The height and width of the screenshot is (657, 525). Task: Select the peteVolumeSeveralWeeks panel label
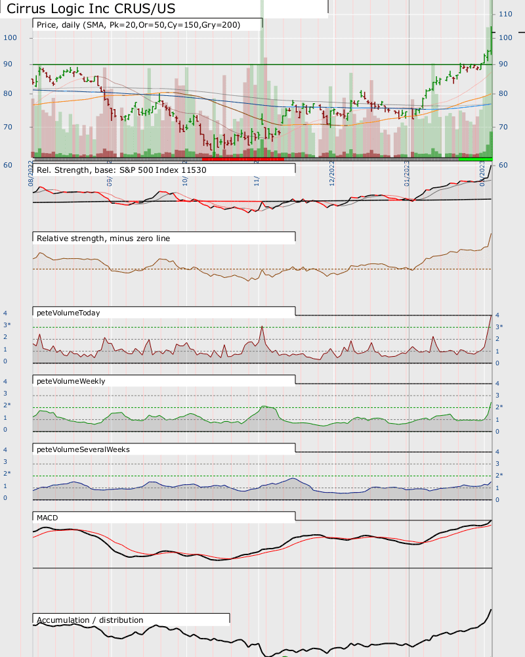point(83,449)
